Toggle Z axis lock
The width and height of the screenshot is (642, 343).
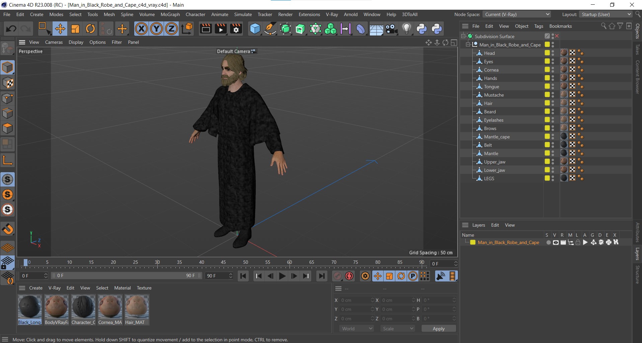[x=171, y=29]
